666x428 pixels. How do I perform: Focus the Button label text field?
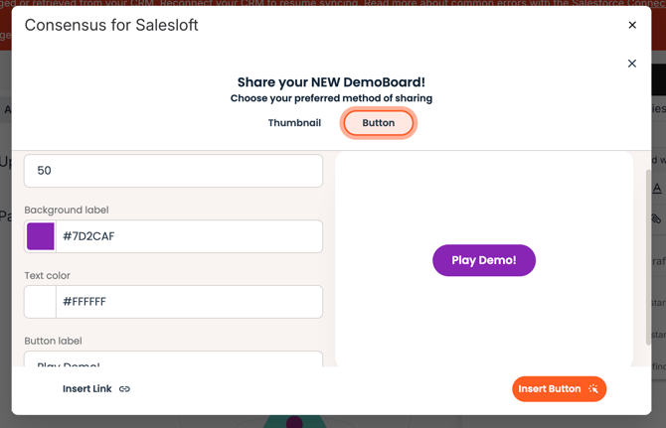pyautogui.click(x=173, y=358)
